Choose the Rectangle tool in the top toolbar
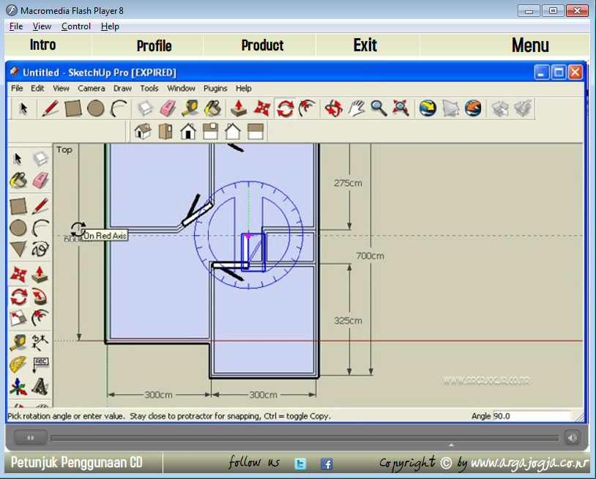The height and width of the screenshot is (479, 596). 73,108
